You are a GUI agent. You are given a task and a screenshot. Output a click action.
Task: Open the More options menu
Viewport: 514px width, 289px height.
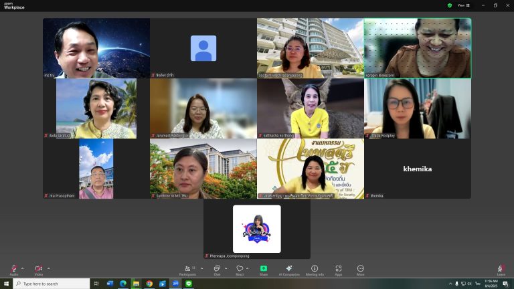tap(360, 270)
